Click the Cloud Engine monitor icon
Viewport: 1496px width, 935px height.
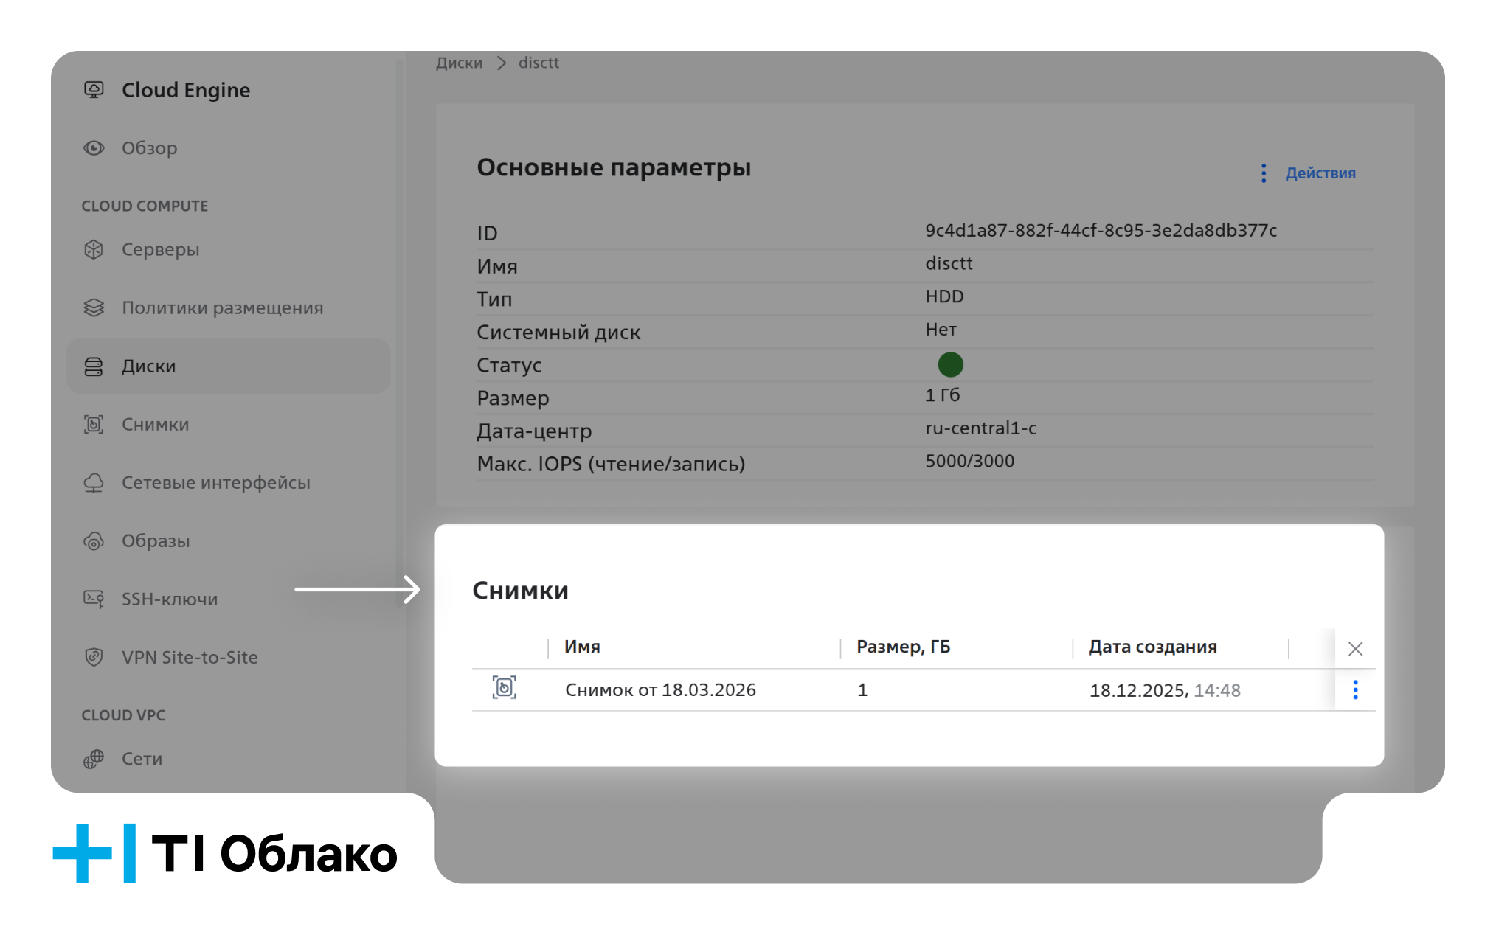click(94, 90)
